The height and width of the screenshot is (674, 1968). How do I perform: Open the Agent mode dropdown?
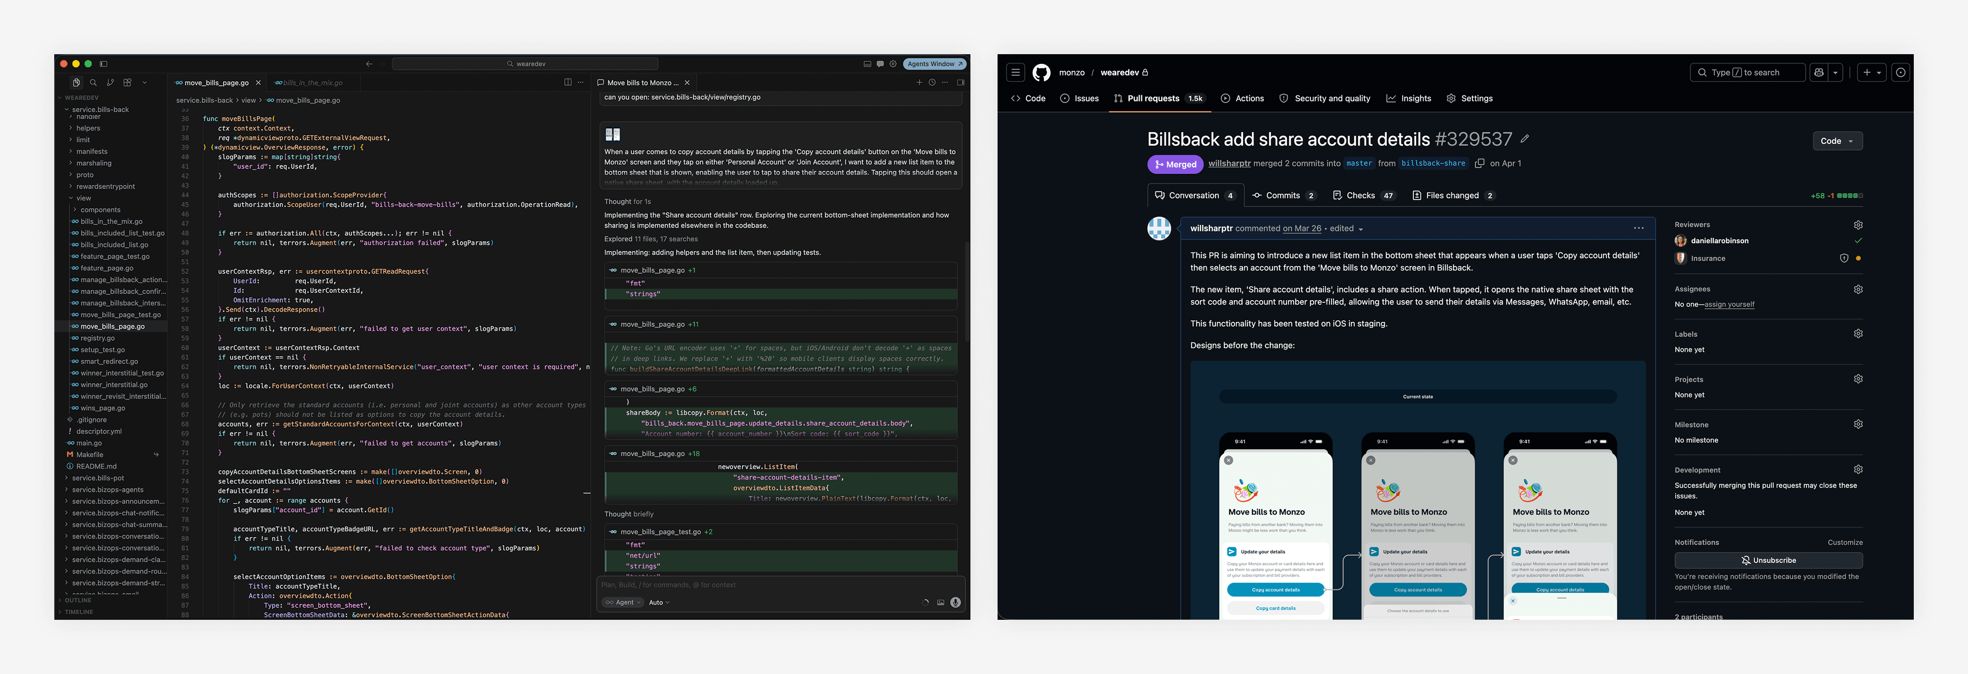622,602
